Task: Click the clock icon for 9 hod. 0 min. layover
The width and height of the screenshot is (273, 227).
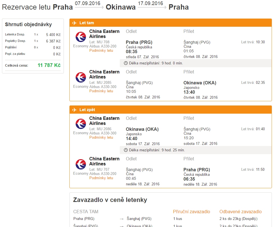Action: pyautogui.click(x=126, y=63)
